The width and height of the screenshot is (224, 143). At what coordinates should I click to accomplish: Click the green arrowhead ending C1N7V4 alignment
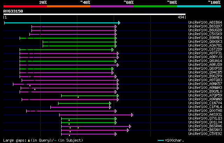coord(110,104)
